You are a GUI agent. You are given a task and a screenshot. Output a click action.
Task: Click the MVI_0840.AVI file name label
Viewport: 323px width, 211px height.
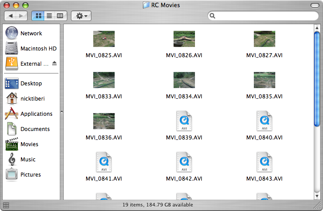tap(265, 138)
